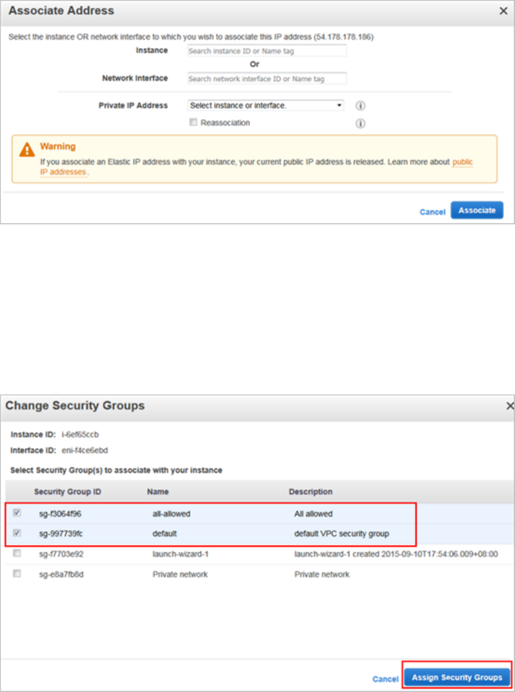Click the Network Interface search field

[267, 79]
